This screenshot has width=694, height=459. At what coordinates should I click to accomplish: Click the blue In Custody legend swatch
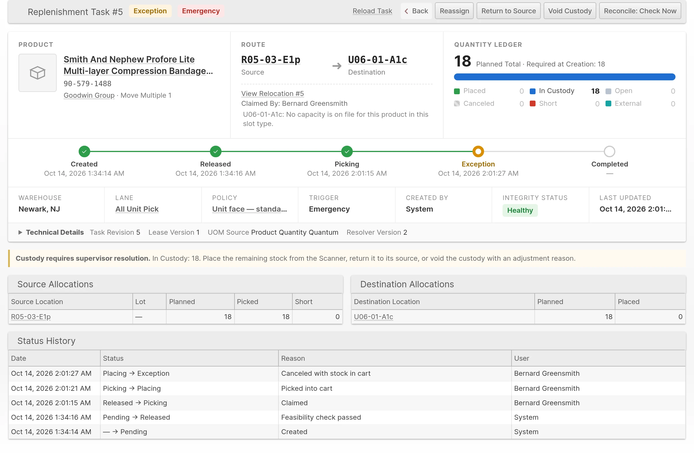point(533,91)
